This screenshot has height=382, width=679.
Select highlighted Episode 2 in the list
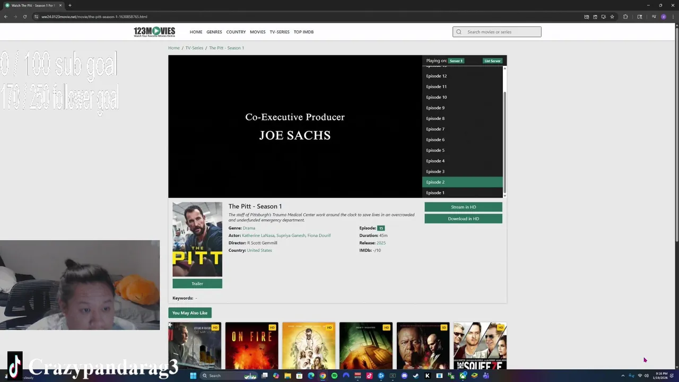tap(462, 182)
